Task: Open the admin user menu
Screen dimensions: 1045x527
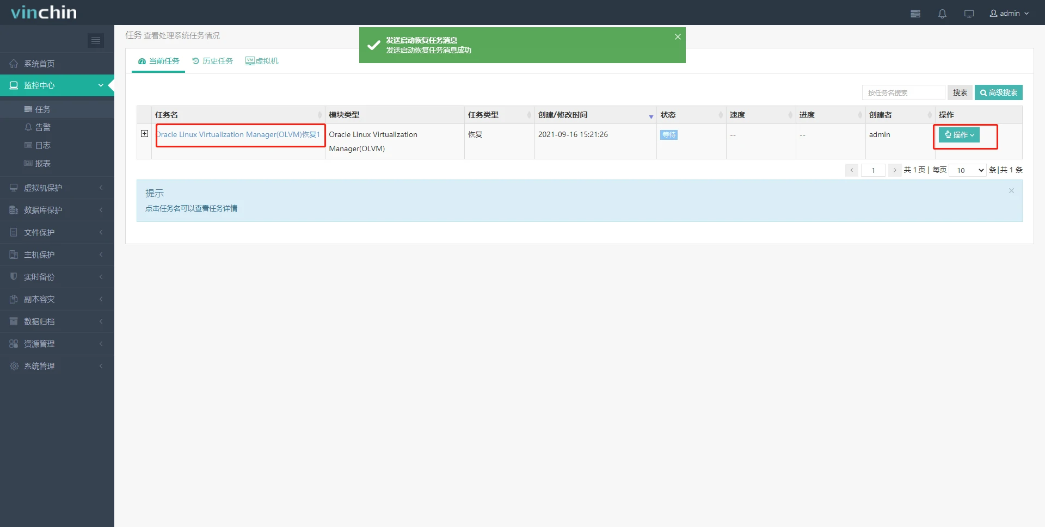Action: (1009, 14)
